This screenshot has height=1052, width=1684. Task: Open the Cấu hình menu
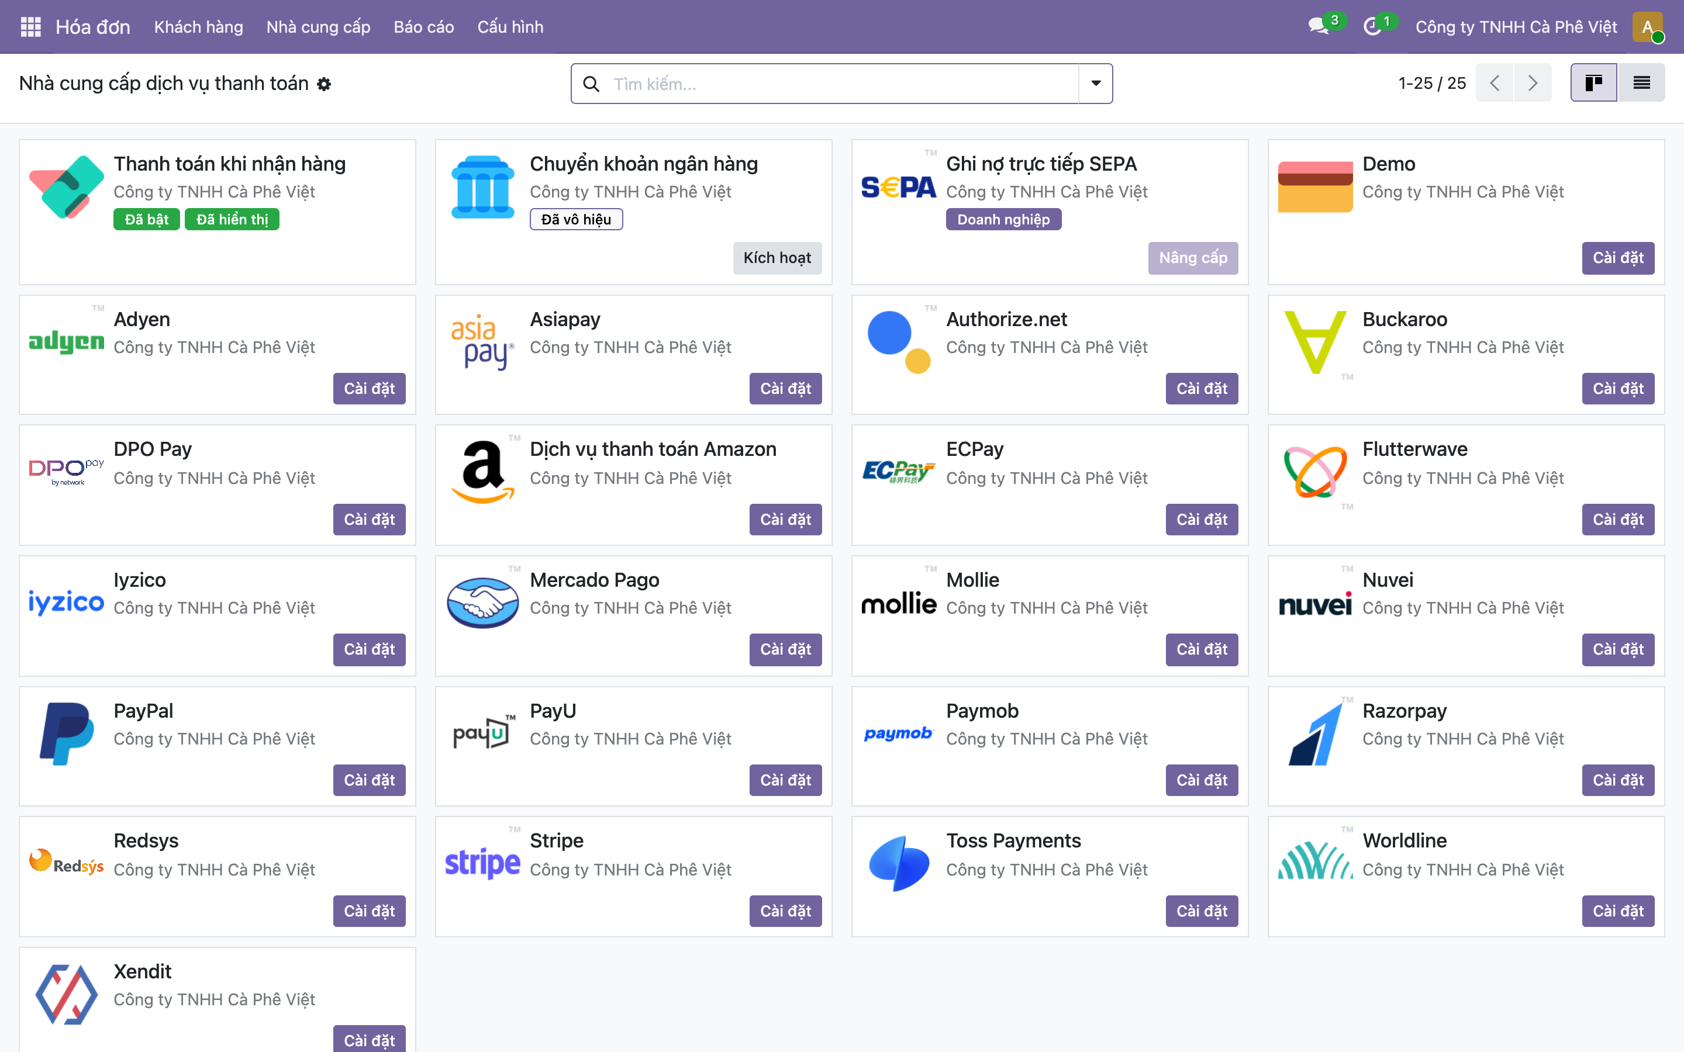510,26
